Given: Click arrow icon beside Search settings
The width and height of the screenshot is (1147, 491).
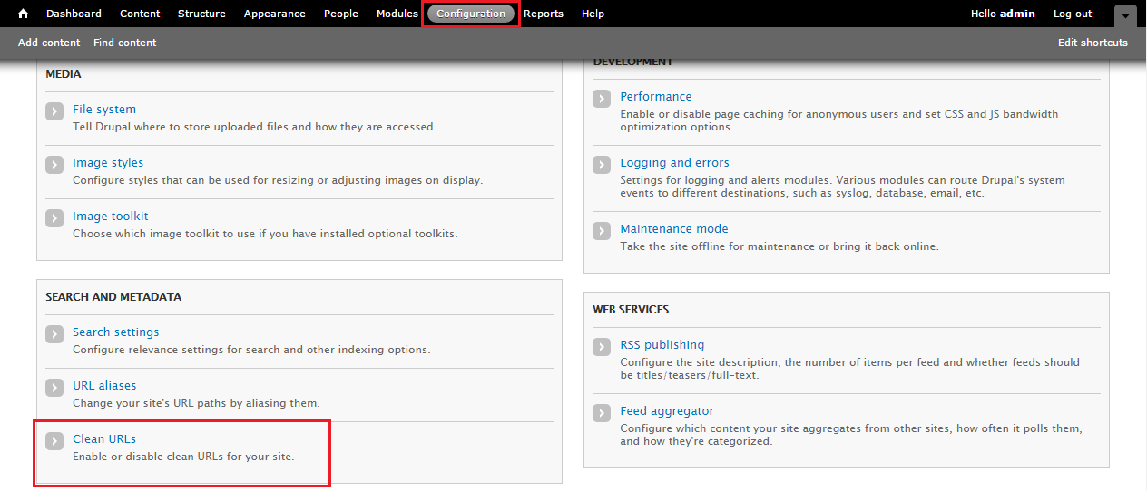Looking at the screenshot, I should click(54, 334).
